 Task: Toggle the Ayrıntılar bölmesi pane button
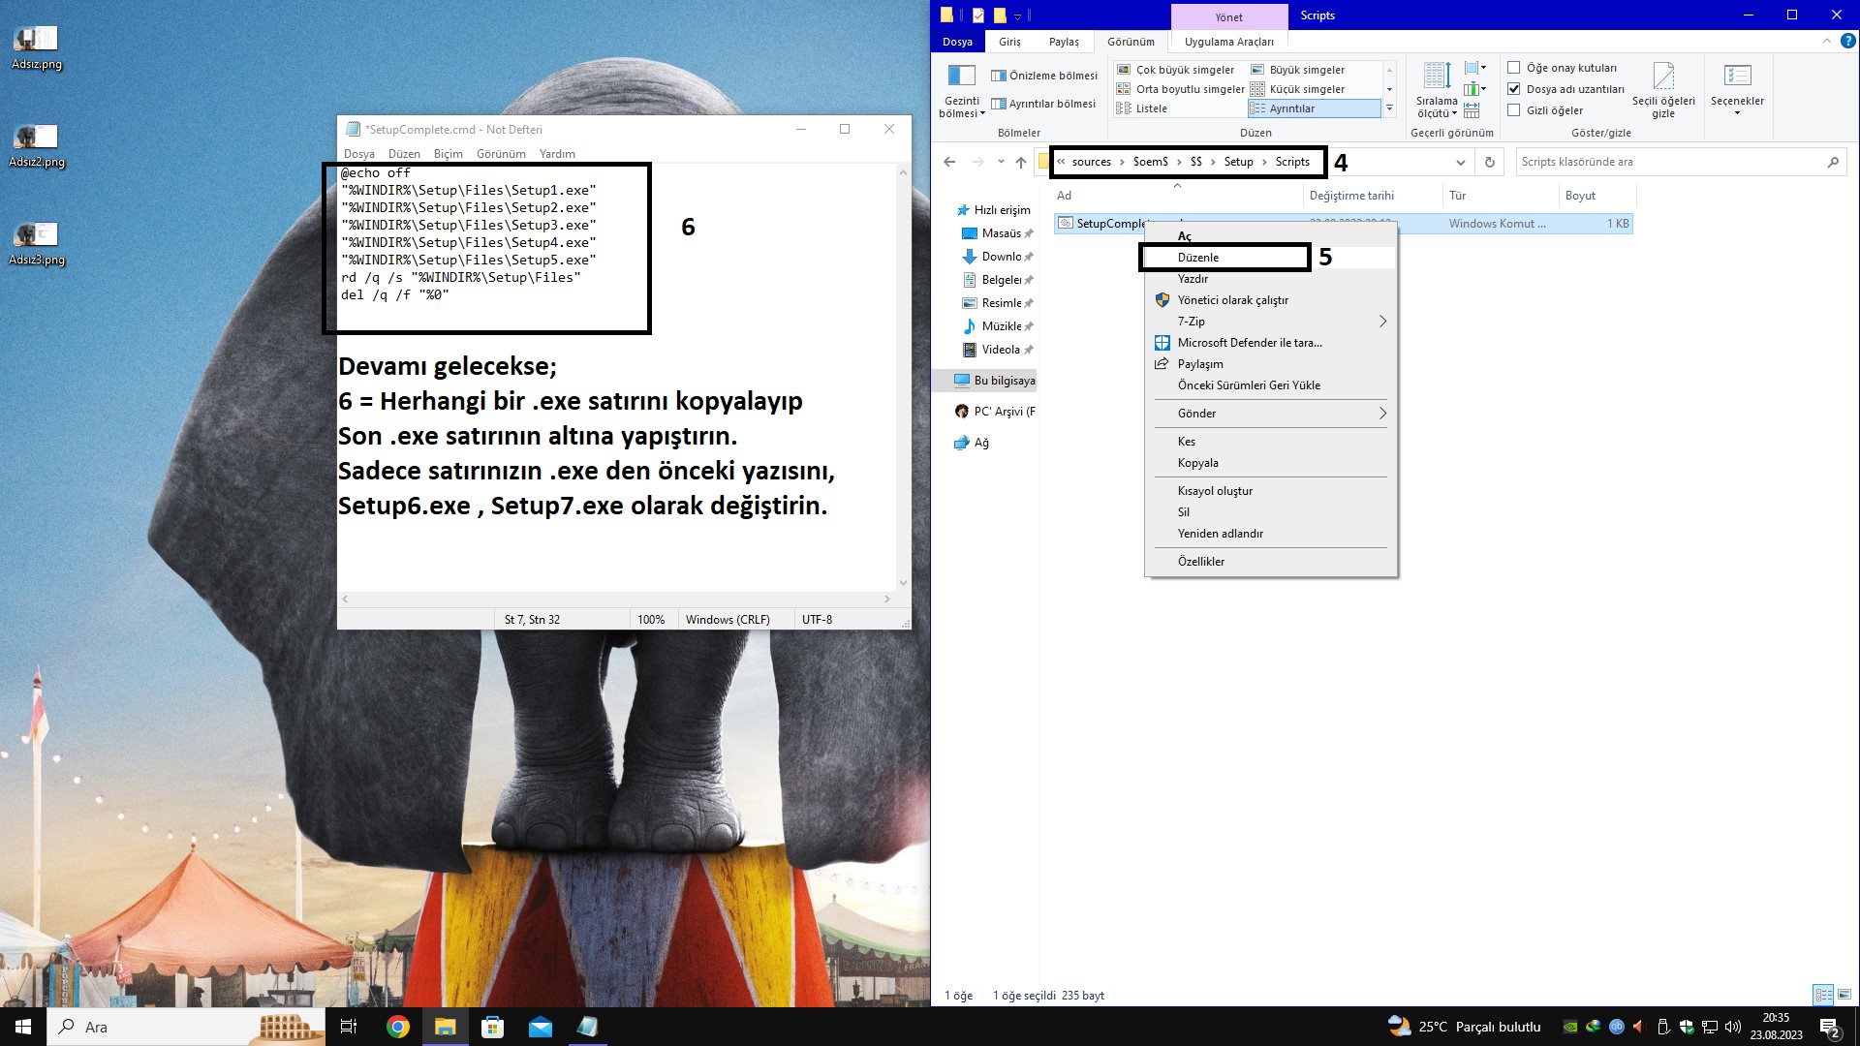(1042, 104)
